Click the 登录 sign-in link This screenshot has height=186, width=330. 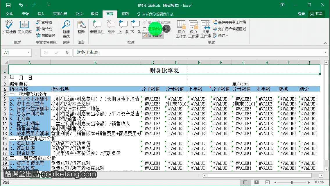pos(301,14)
